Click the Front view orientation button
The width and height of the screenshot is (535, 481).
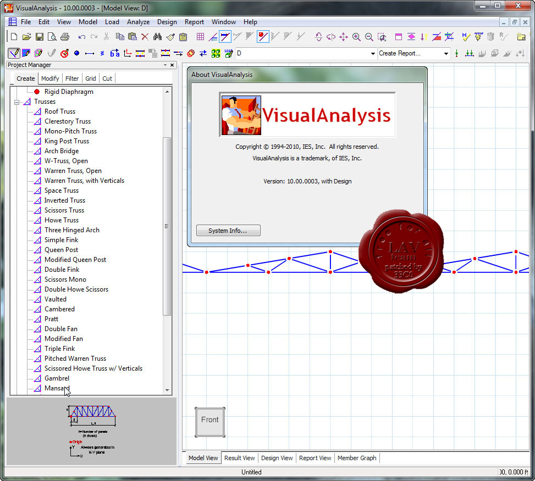pyautogui.click(x=210, y=422)
